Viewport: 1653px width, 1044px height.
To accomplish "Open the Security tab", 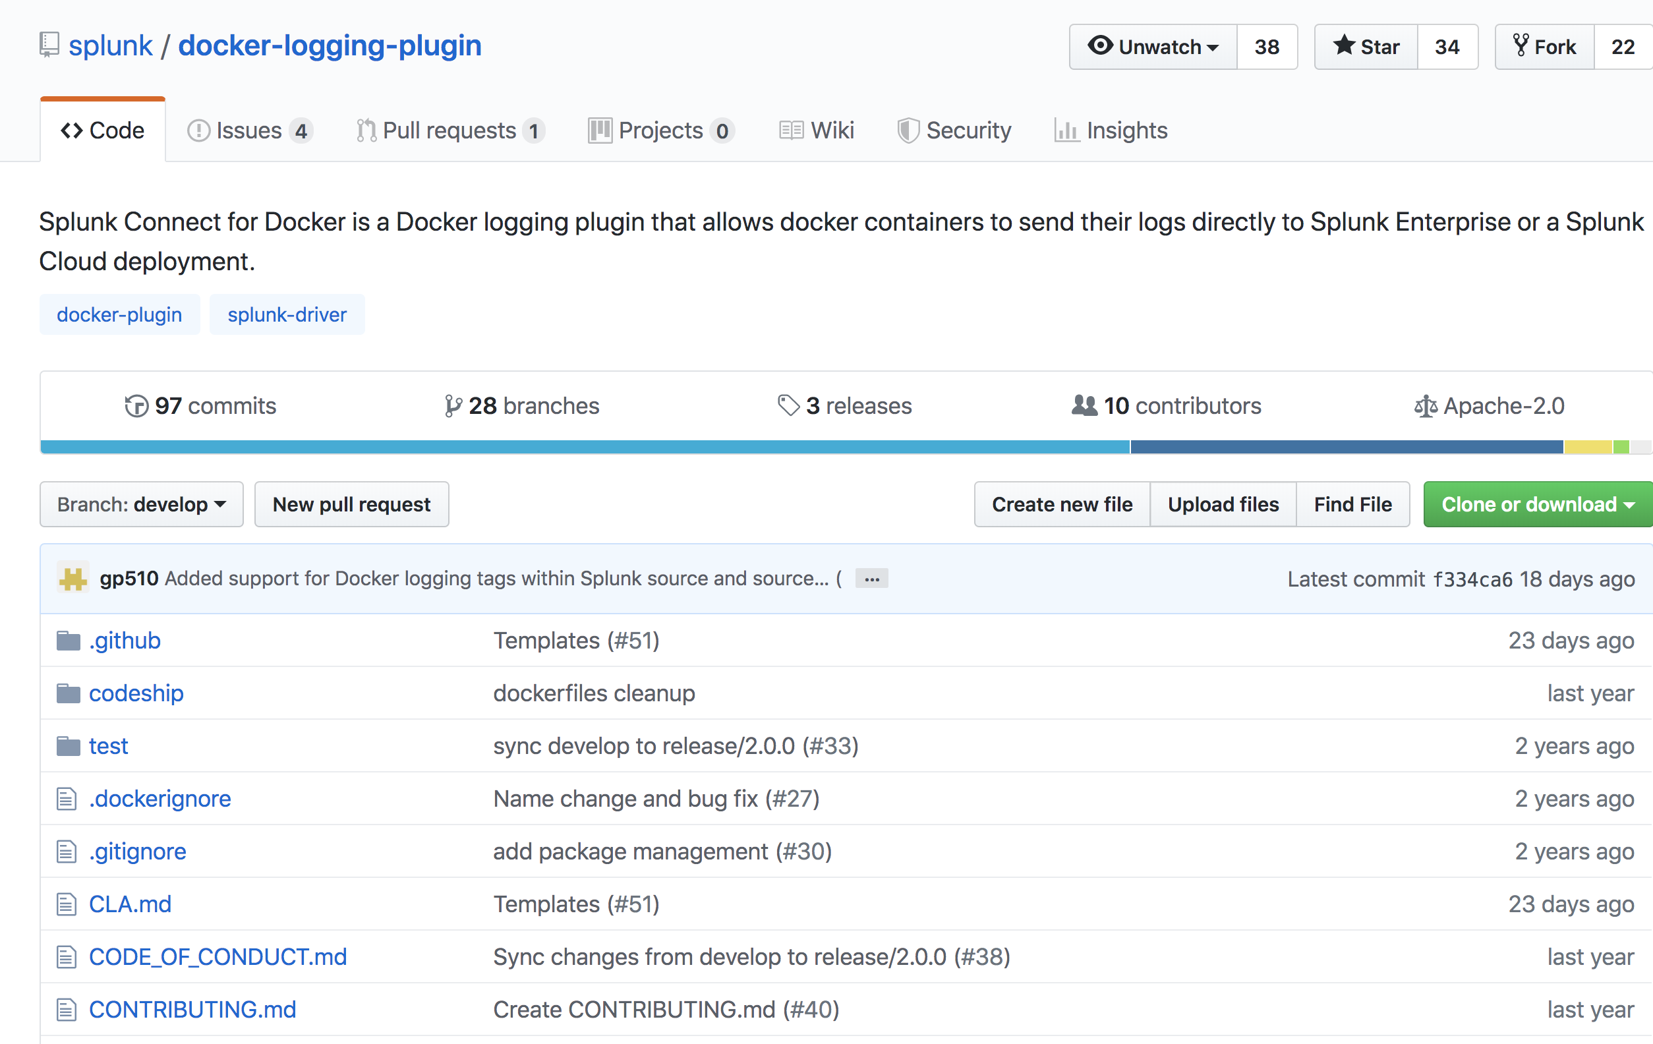I will click(955, 130).
